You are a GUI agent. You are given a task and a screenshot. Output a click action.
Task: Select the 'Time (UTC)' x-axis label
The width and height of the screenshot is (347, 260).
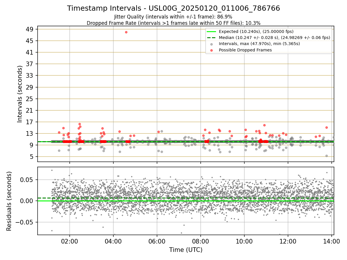(x=186, y=250)
